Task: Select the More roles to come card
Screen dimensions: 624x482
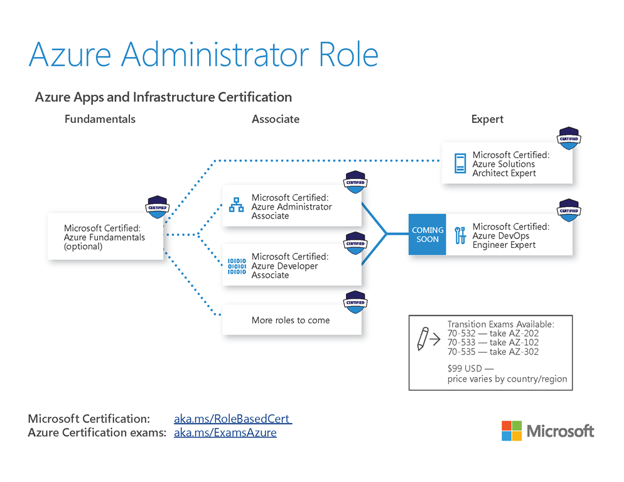Action: [x=292, y=319]
